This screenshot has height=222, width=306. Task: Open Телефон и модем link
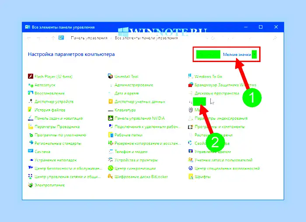point(131,152)
